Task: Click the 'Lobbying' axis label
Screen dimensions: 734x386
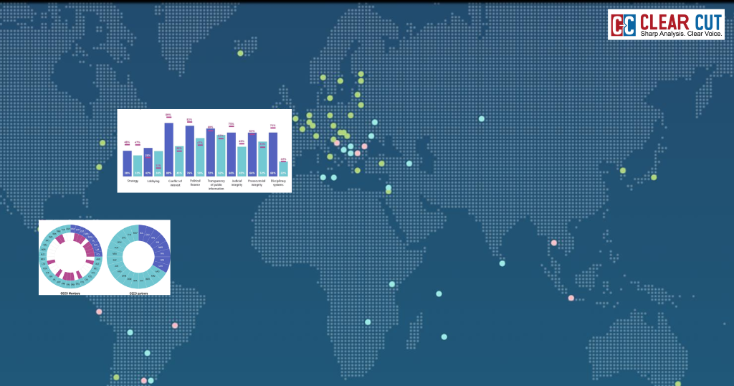Action: point(153,181)
